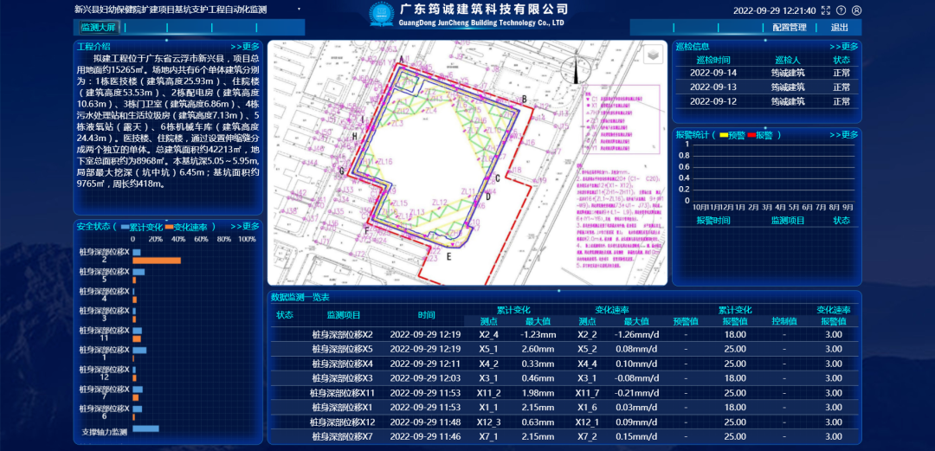
Task: Toggle yellow 预警 legend in 报警统计
Action: pyautogui.click(x=732, y=135)
